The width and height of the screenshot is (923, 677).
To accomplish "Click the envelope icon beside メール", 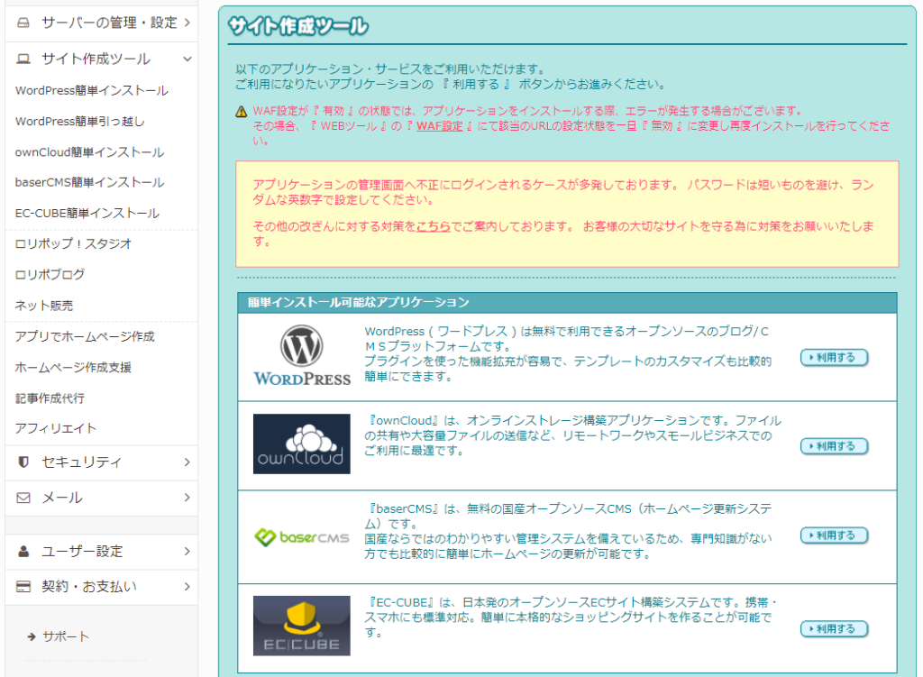I will pyautogui.click(x=23, y=498).
